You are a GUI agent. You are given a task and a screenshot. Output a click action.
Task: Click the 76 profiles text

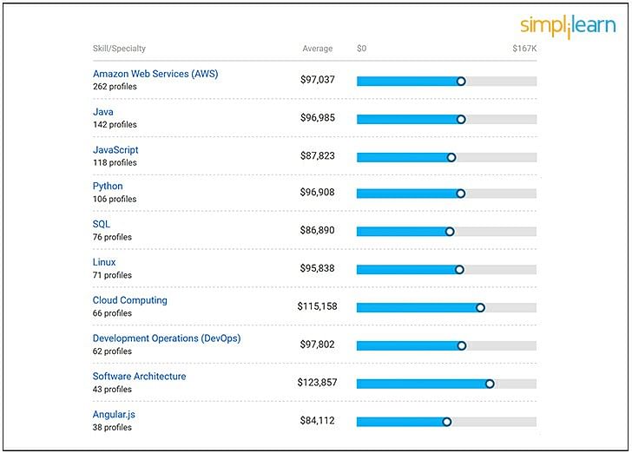pyautogui.click(x=112, y=237)
